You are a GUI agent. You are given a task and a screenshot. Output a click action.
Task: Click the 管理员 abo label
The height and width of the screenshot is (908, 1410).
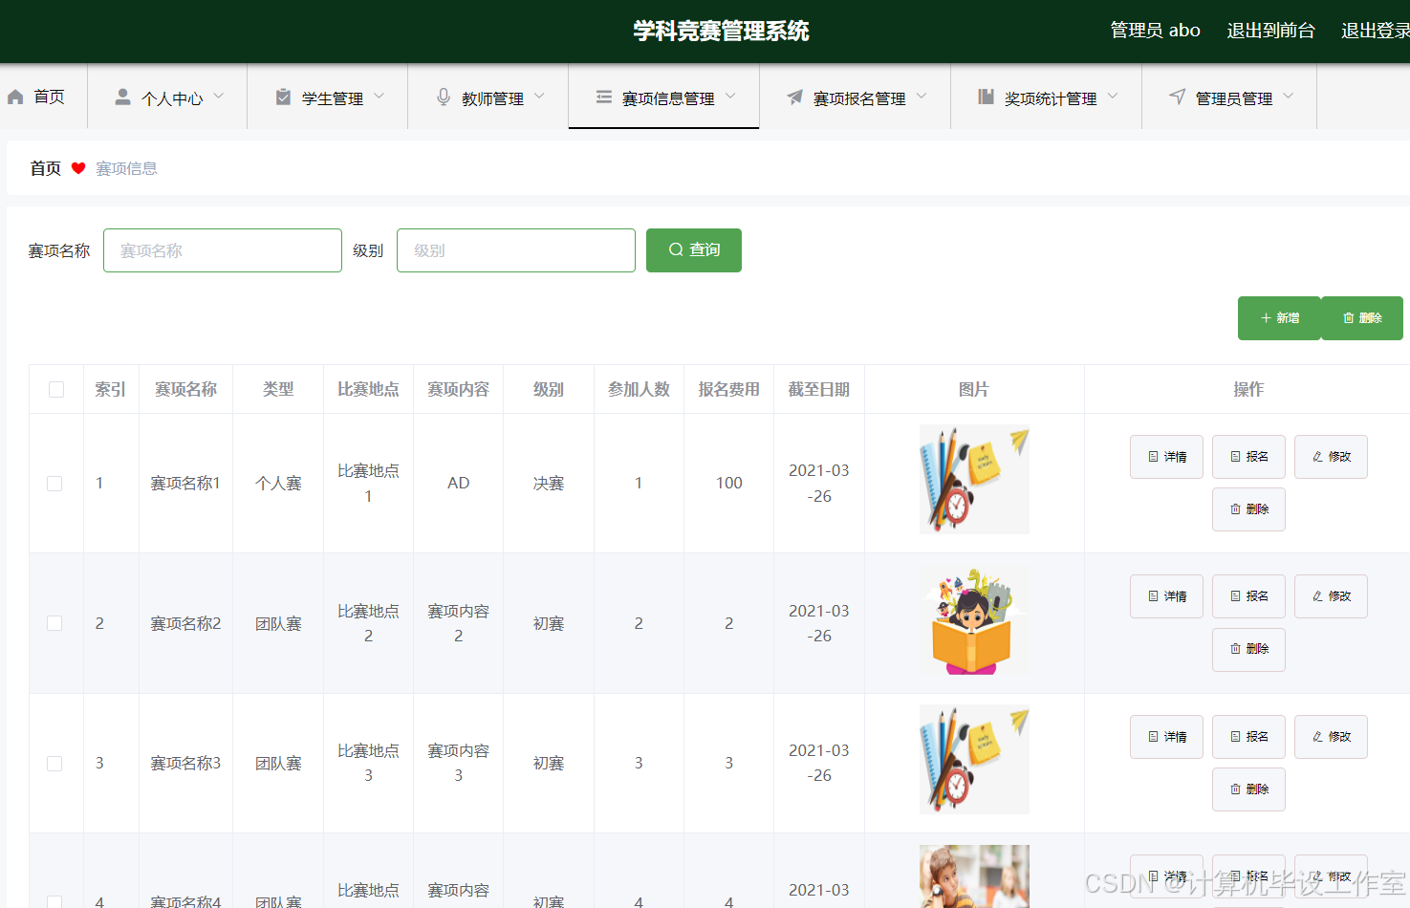[x=1155, y=31]
